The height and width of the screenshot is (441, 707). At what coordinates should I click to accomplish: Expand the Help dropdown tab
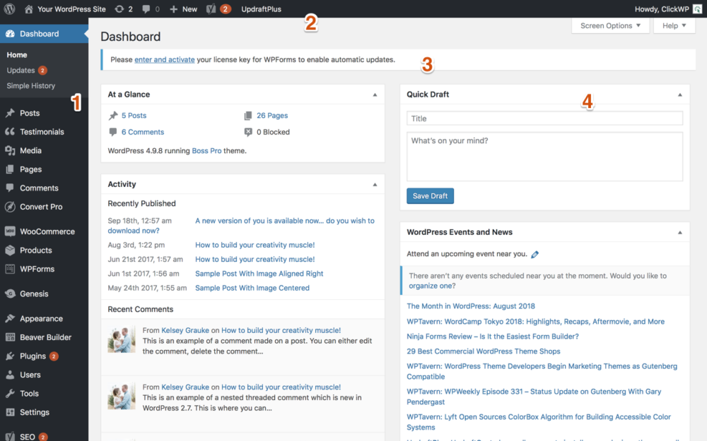tap(674, 26)
